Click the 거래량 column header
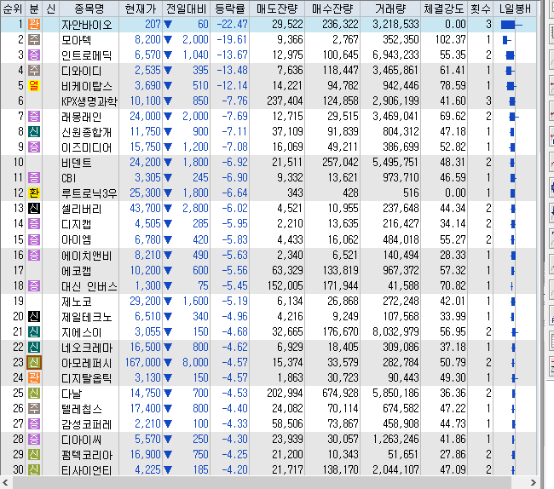The width and height of the screenshot is (554, 489). tap(390, 9)
